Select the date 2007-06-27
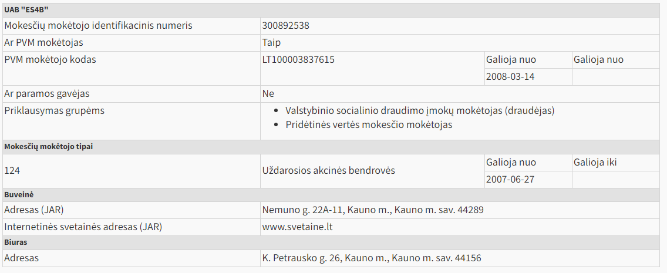Screen dimensions: 667x273 [510, 180]
